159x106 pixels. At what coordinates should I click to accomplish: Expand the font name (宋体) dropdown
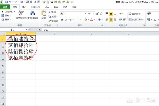click(x=86, y=14)
